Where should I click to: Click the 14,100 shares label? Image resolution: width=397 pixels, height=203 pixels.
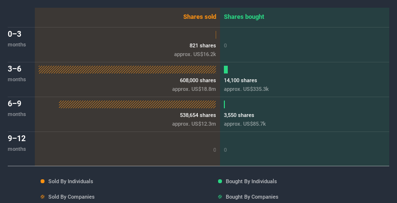240,80
